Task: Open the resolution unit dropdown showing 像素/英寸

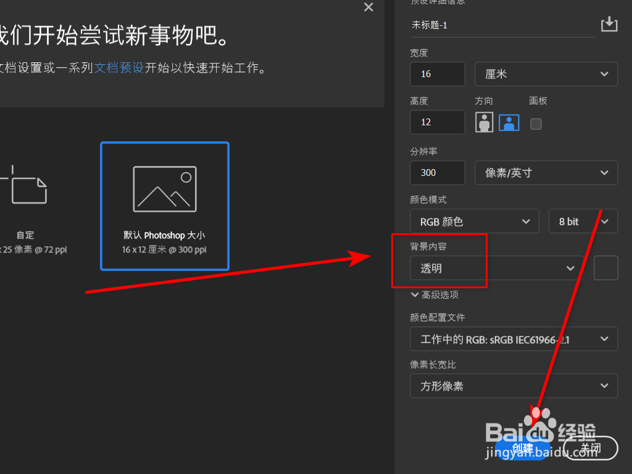Action: pos(546,173)
